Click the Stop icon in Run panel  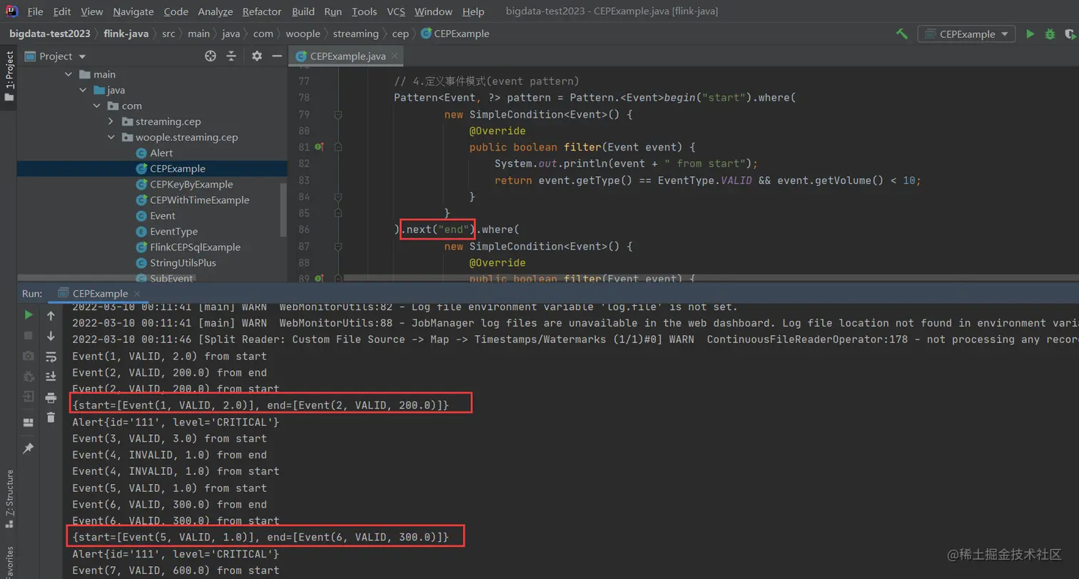(x=29, y=335)
